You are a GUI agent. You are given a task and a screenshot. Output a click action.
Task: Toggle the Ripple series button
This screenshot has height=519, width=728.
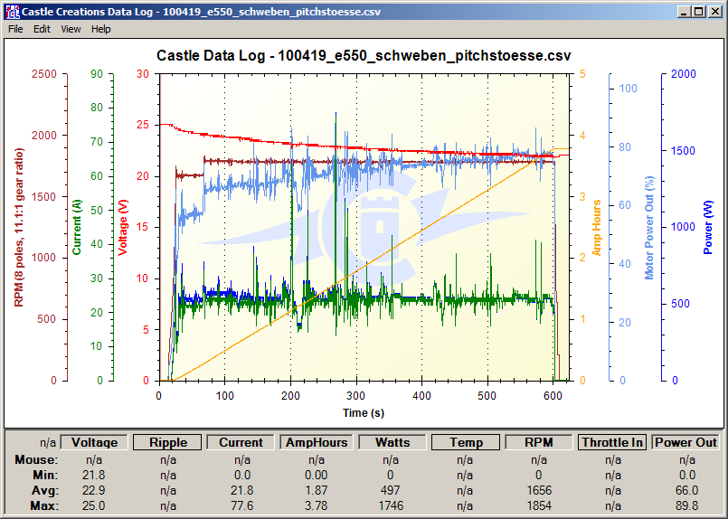167,442
